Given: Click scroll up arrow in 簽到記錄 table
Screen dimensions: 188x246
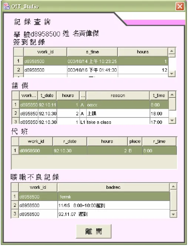Looking at the screenshot, I should click(x=172, y=51).
